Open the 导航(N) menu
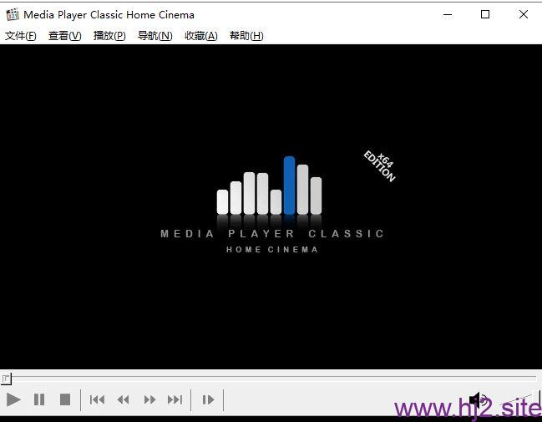Screen dimensions: 542x422 pos(154,36)
